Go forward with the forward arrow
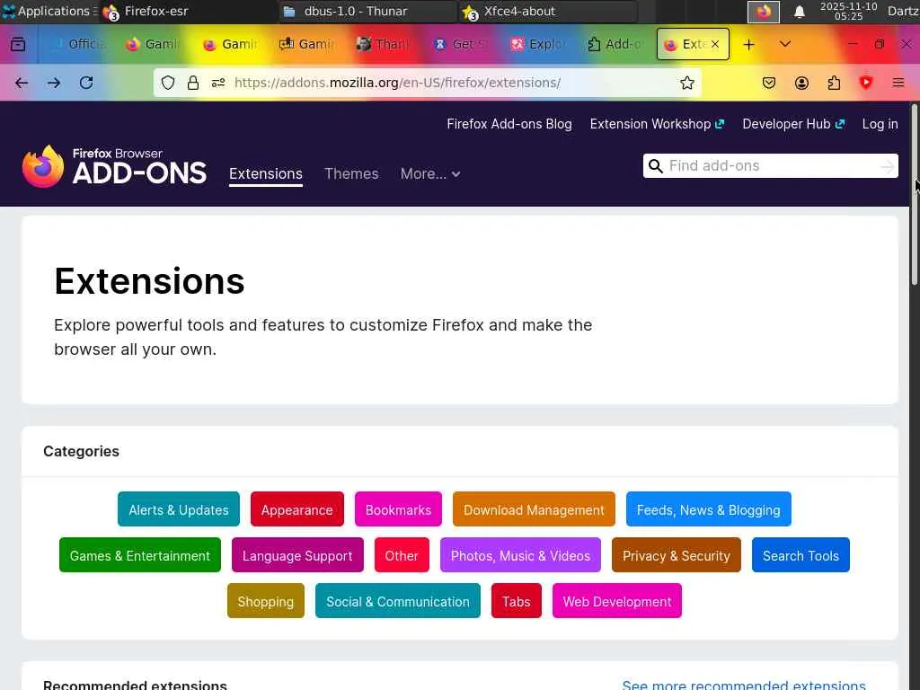Viewport: 920px width, 690px height. pyautogui.click(x=54, y=83)
